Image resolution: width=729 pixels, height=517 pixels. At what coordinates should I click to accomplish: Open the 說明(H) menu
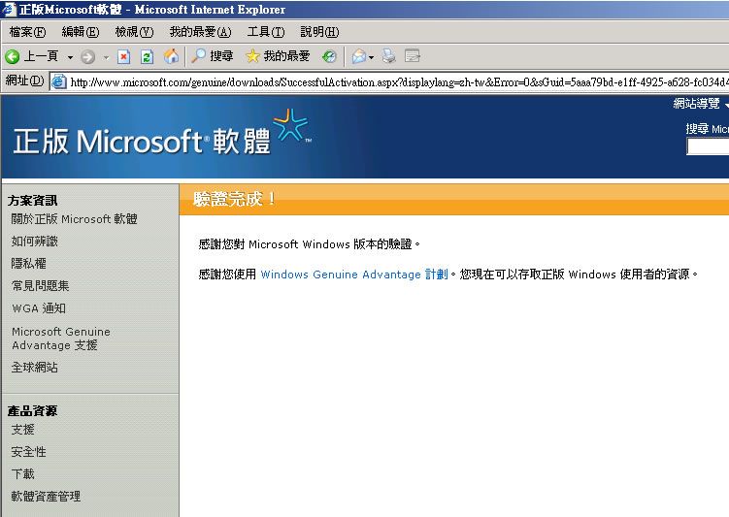pos(320,32)
